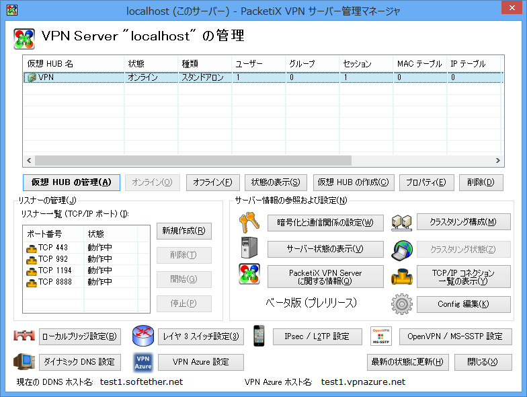Click the server tower icon for server status
The width and height of the screenshot is (527, 397).
tap(249, 248)
